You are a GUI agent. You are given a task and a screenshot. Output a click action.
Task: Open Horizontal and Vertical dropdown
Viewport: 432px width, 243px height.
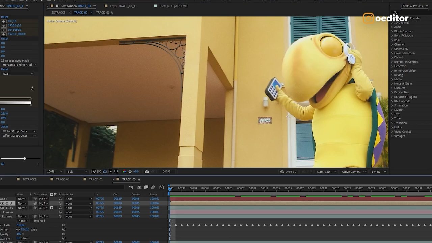click(19, 65)
